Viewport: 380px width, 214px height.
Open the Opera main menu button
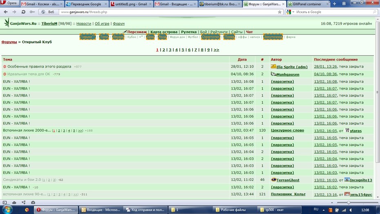click(10, 3)
